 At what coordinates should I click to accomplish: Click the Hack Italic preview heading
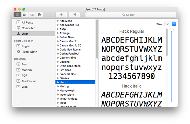132,86
